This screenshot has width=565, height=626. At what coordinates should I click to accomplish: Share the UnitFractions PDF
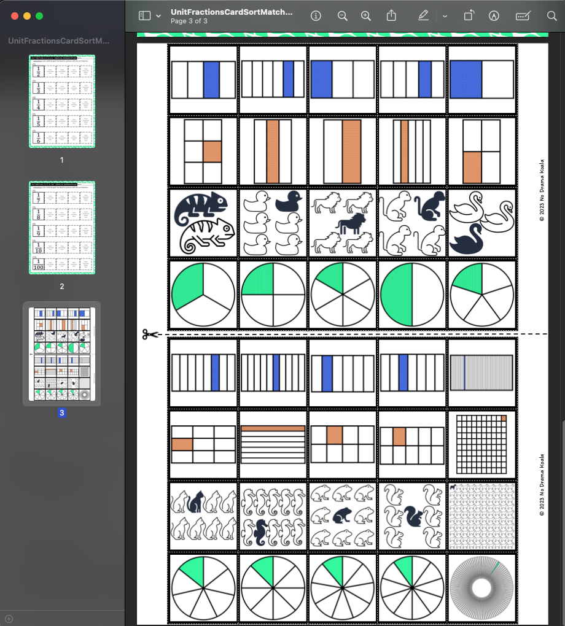point(391,16)
